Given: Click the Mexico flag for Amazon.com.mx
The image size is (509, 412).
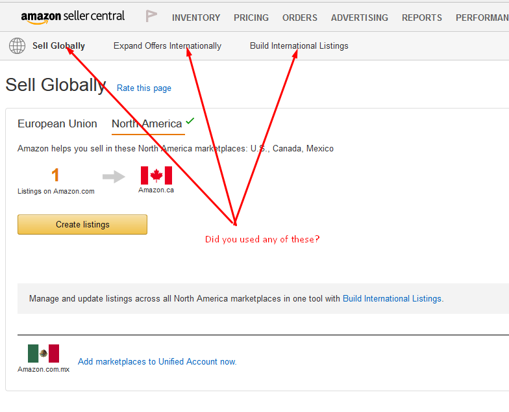Looking at the screenshot, I should 43,354.
